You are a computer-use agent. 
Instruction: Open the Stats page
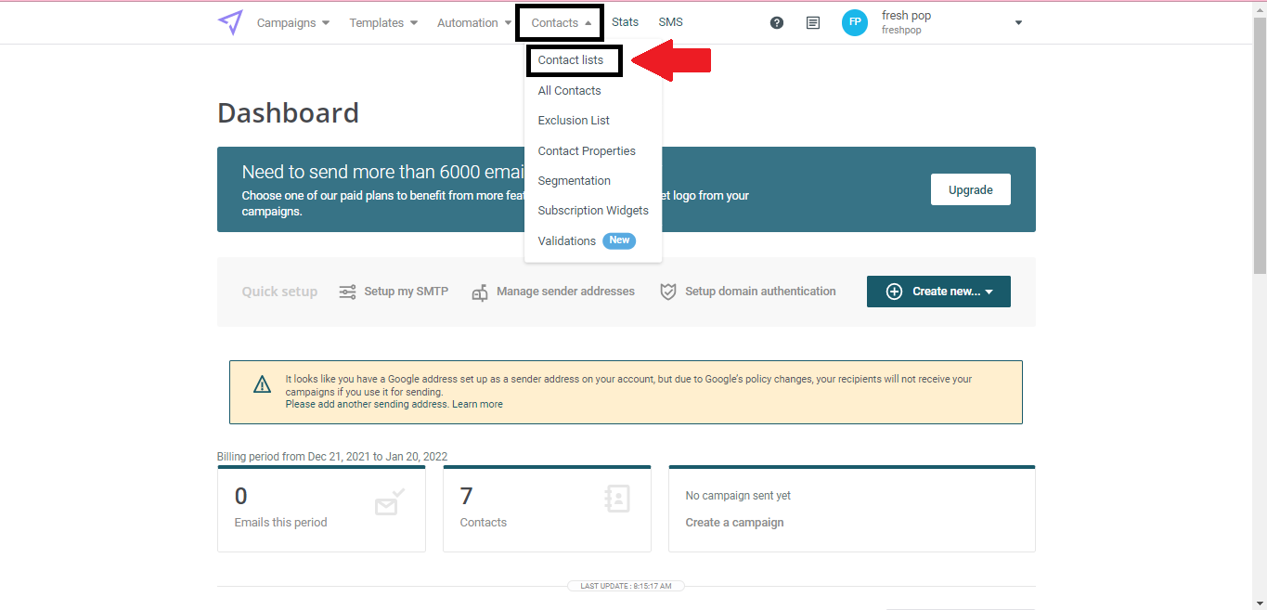click(x=625, y=22)
